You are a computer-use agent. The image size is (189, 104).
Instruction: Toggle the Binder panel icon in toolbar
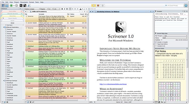(3, 5)
